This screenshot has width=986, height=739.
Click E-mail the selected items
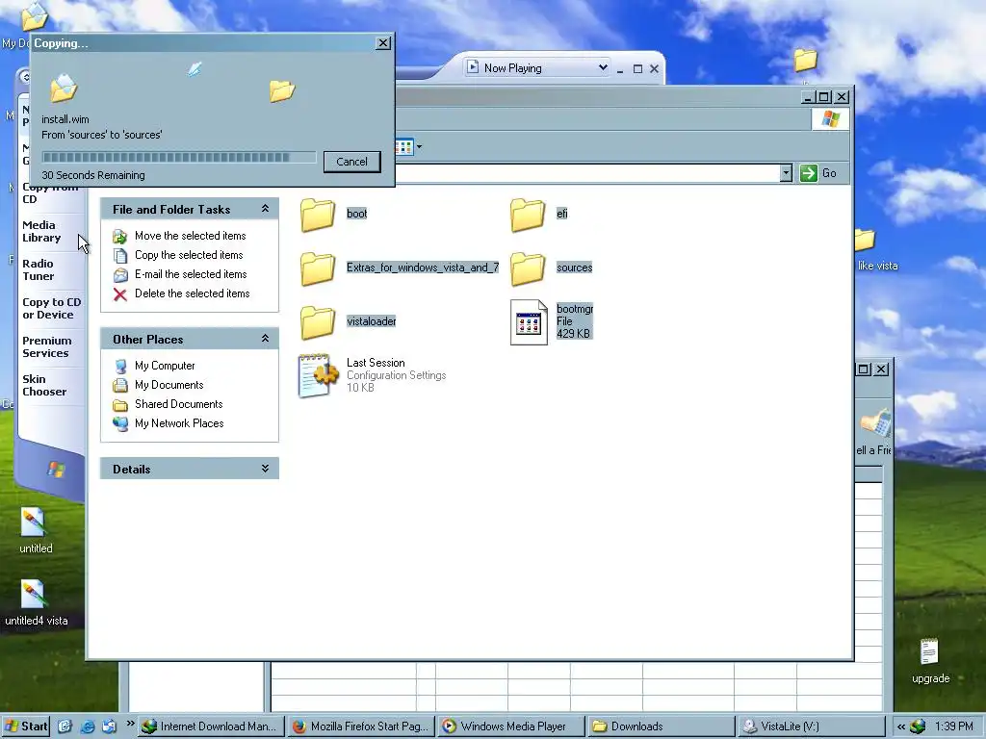click(191, 274)
